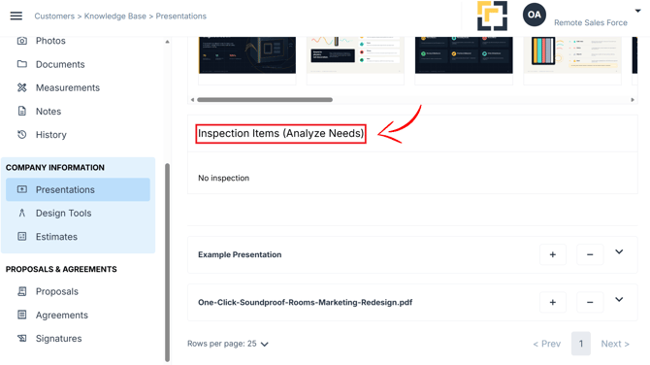Click the Presentations breadcrumb
The image size is (650, 365).
[180, 17]
